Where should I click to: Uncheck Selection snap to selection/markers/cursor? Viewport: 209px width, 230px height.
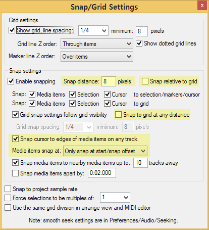point(72,95)
